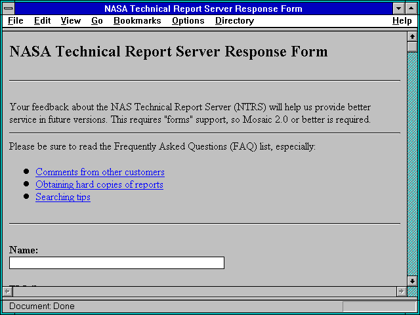This screenshot has width=420, height=315.
Task: Click inside the Name input field
Action: (x=117, y=262)
